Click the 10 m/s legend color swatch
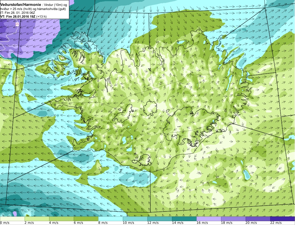The width and height of the screenshot is (295, 225). pyautogui.click(x=135, y=219)
